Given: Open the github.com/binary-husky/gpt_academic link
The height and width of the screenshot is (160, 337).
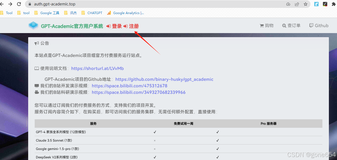Looking at the screenshot, I should click(x=164, y=79).
